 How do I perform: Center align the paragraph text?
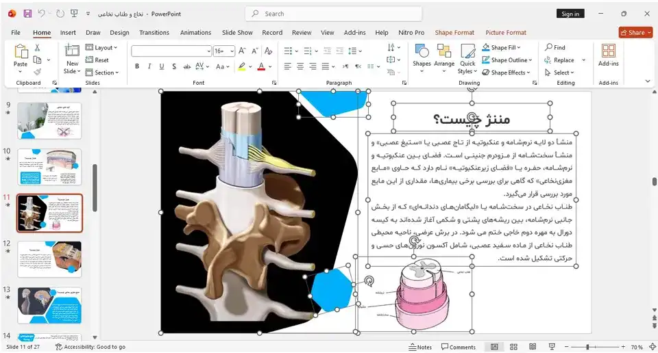300,66
